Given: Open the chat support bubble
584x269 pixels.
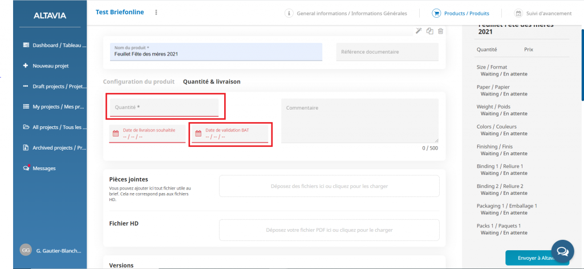Looking at the screenshot, I should click(x=562, y=251).
